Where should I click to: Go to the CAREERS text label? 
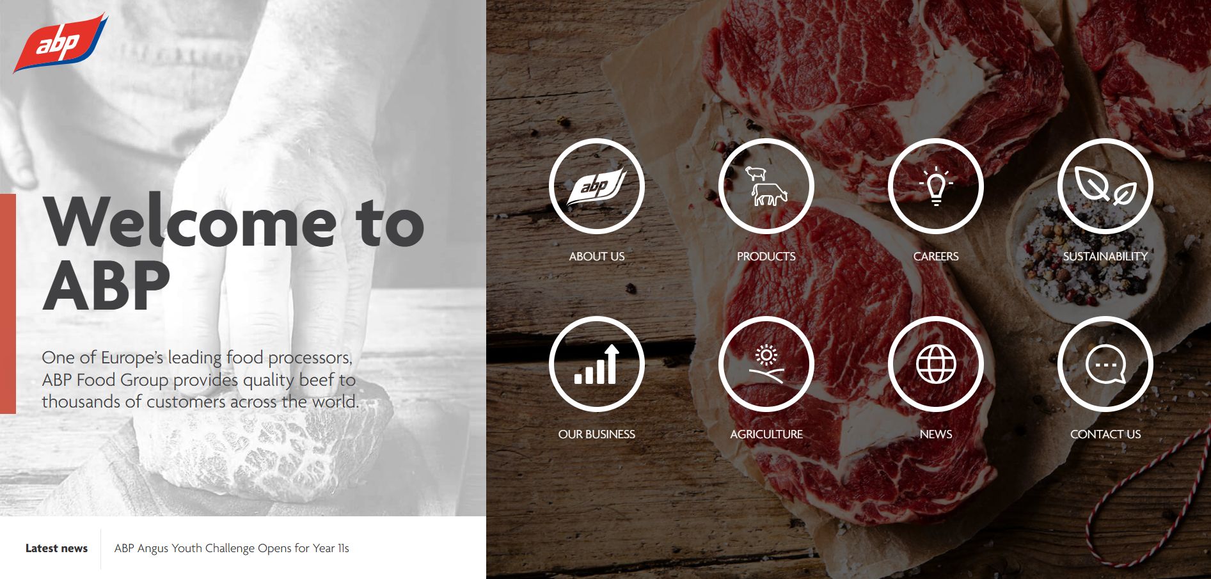coord(935,257)
